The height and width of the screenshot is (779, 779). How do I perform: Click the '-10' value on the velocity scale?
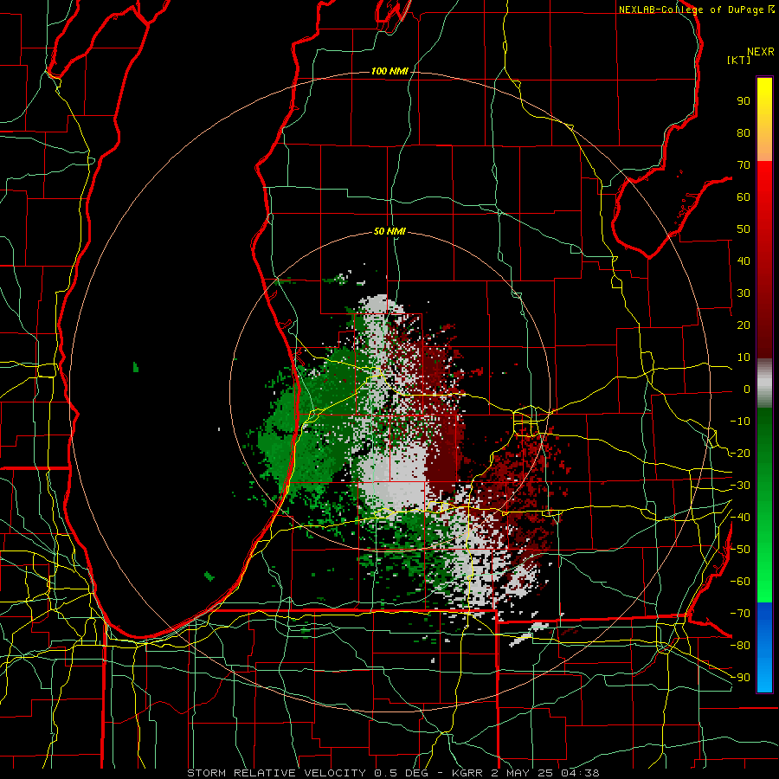pyautogui.click(x=740, y=422)
